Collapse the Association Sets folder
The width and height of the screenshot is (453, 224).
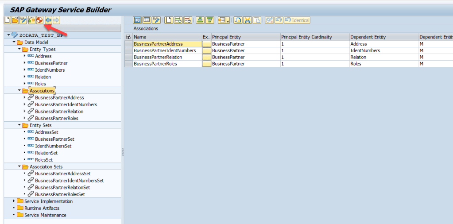(x=19, y=167)
